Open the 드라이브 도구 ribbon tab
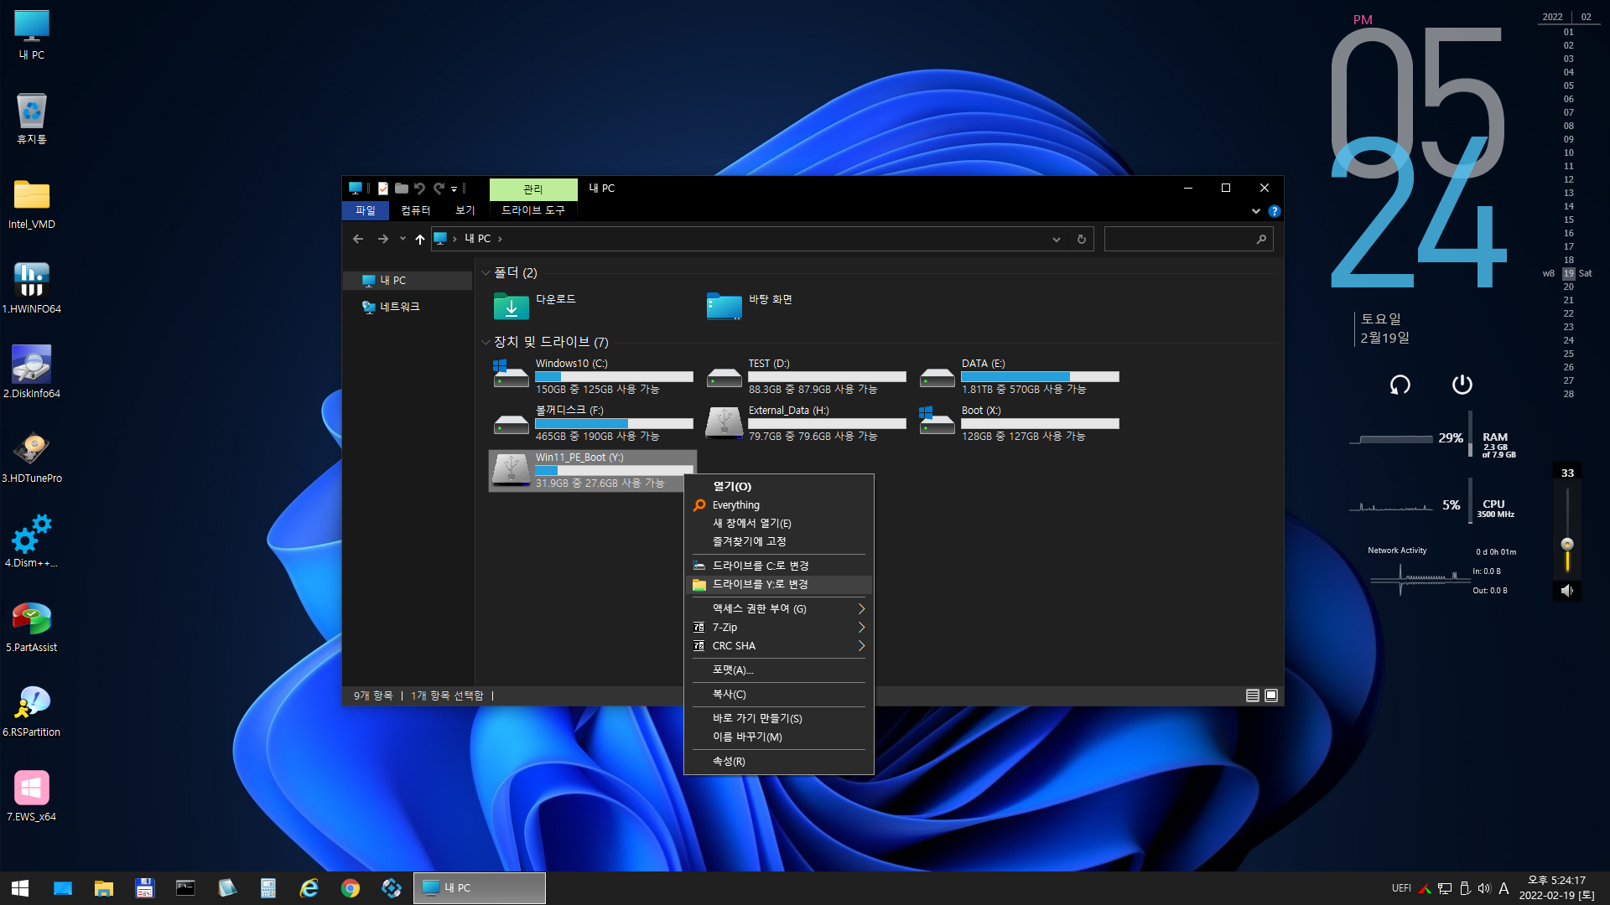The width and height of the screenshot is (1610, 905). [x=533, y=211]
